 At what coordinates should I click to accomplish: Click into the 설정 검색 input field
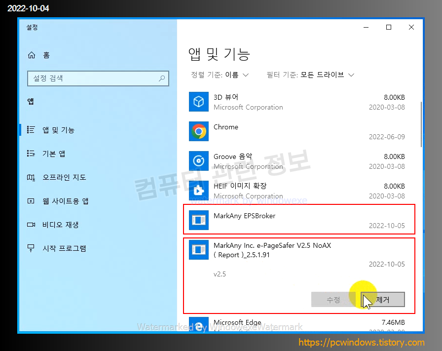98,78
